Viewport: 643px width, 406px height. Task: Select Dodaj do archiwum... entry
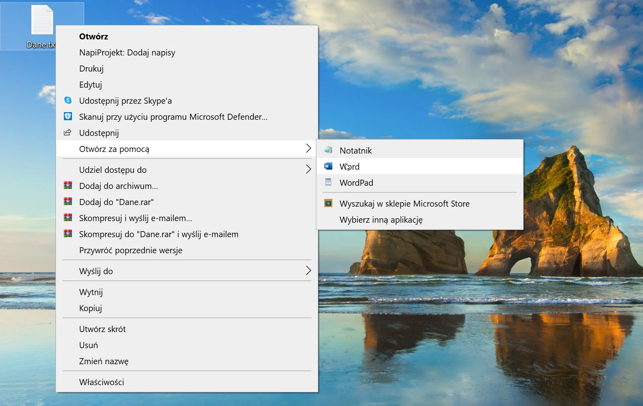pyautogui.click(x=187, y=186)
